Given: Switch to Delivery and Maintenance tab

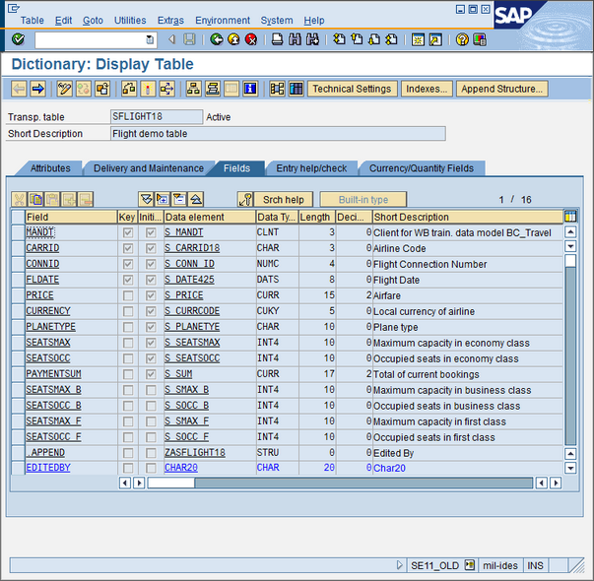Looking at the screenshot, I should point(149,168).
